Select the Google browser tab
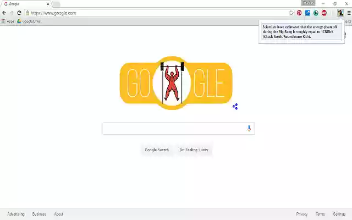 coord(26,4)
